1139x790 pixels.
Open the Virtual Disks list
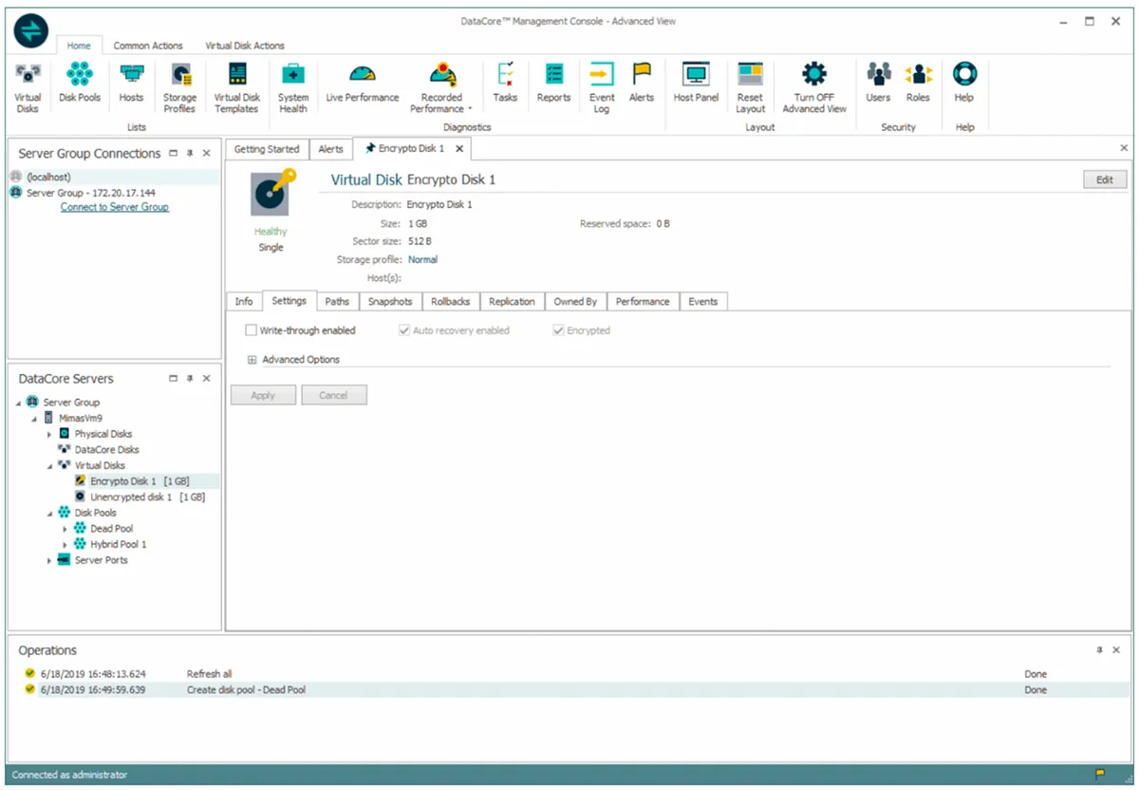click(28, 87)
